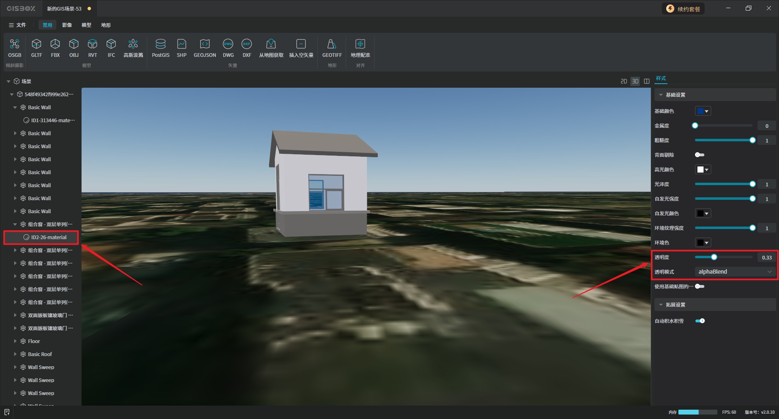Viewport: 779px width, 419px height.
Task: Toggle the 使用基础贴图 switch
Action: [699, 286]
